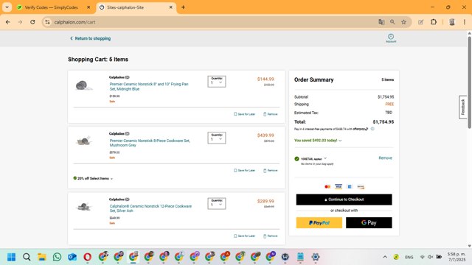
Task: Open the Account icon
Action: pyautogui.click(x=391, y=38)
